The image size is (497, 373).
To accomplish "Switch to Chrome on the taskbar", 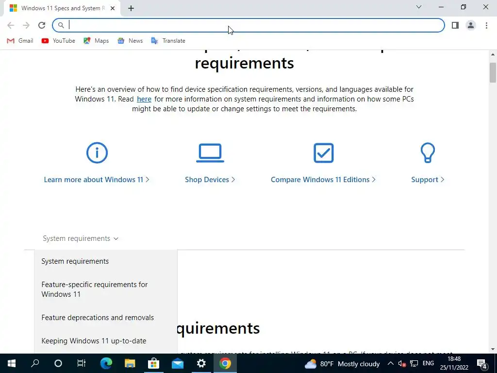I will [x=225, y=363].
